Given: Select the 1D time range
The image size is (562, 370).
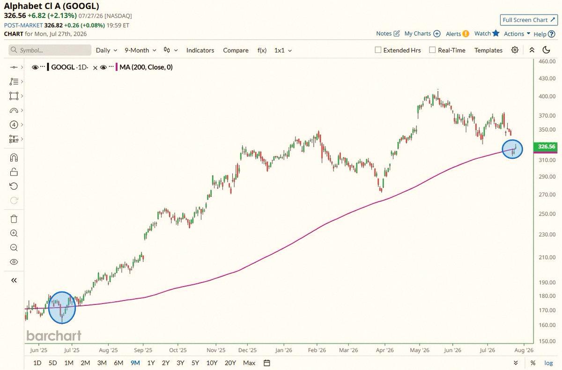Looking at the screenshot, I should (37, 363).
